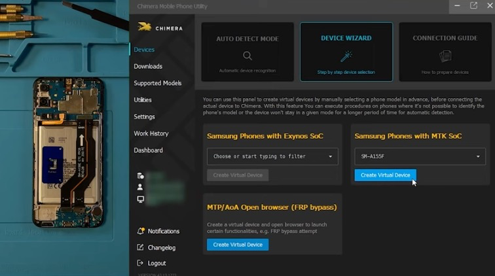Click the Notifications bell icon
Screen dimensions: 495x276
[x=141, y=231]
